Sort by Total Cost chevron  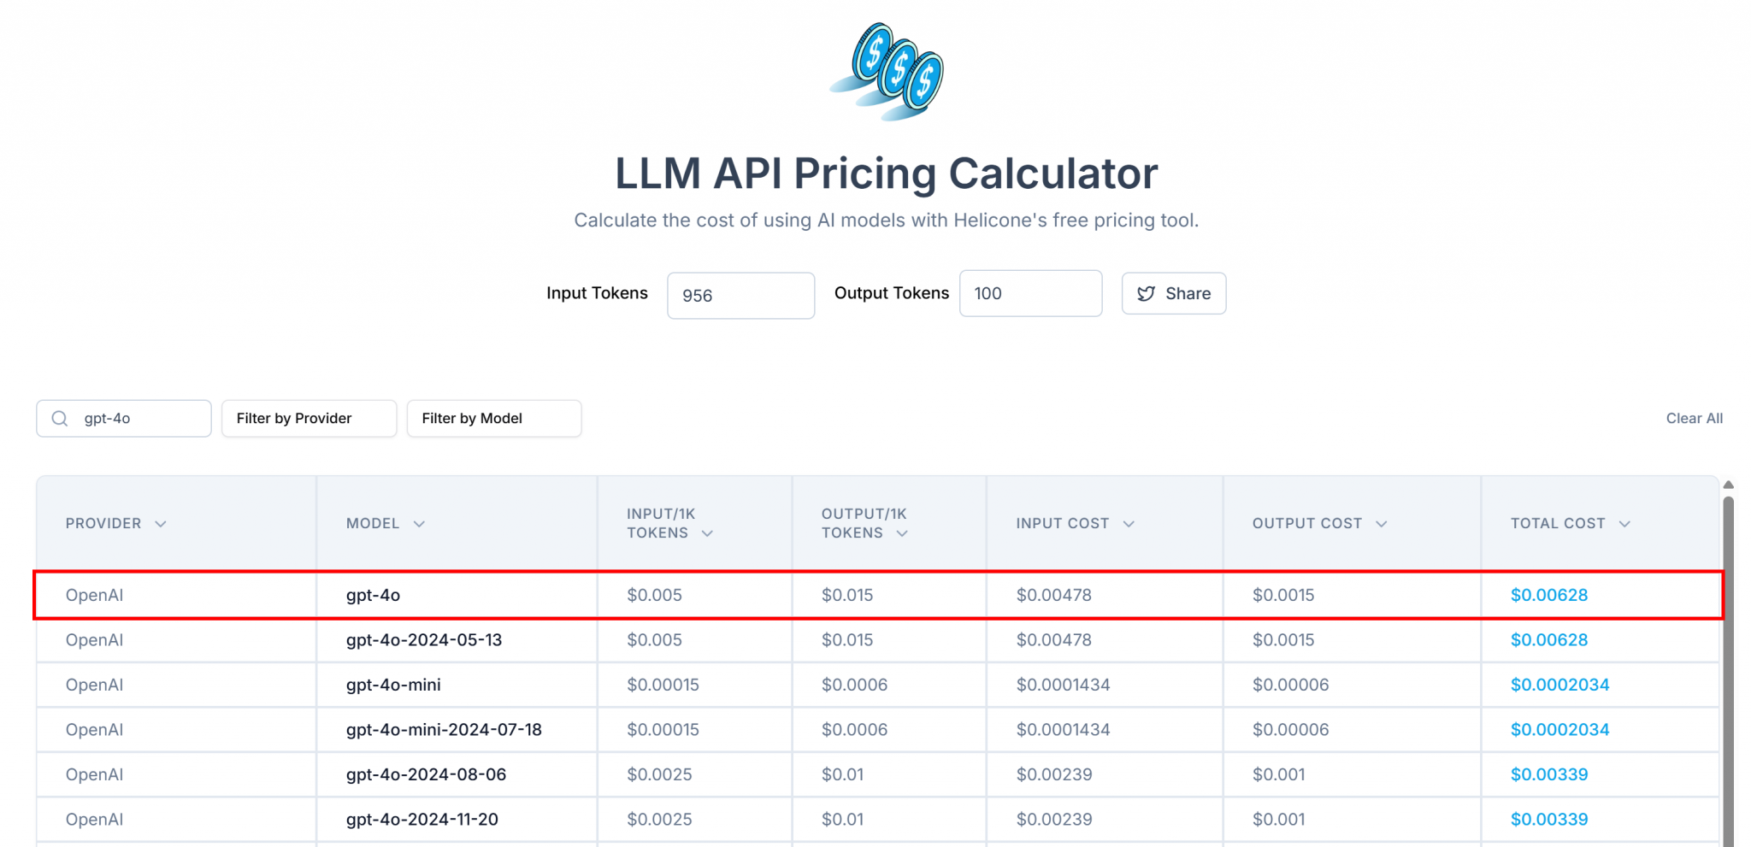tap(1624, 524)
